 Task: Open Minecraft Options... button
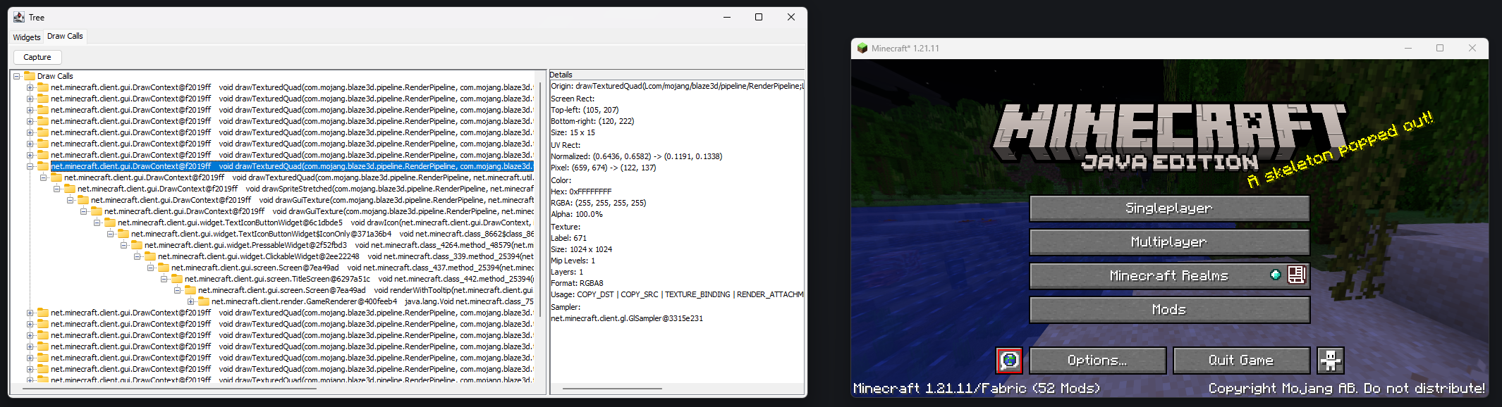point(1097,361)
